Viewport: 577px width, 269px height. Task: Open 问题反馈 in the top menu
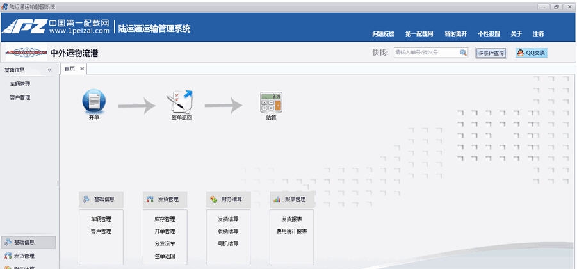tap(383, 34)
